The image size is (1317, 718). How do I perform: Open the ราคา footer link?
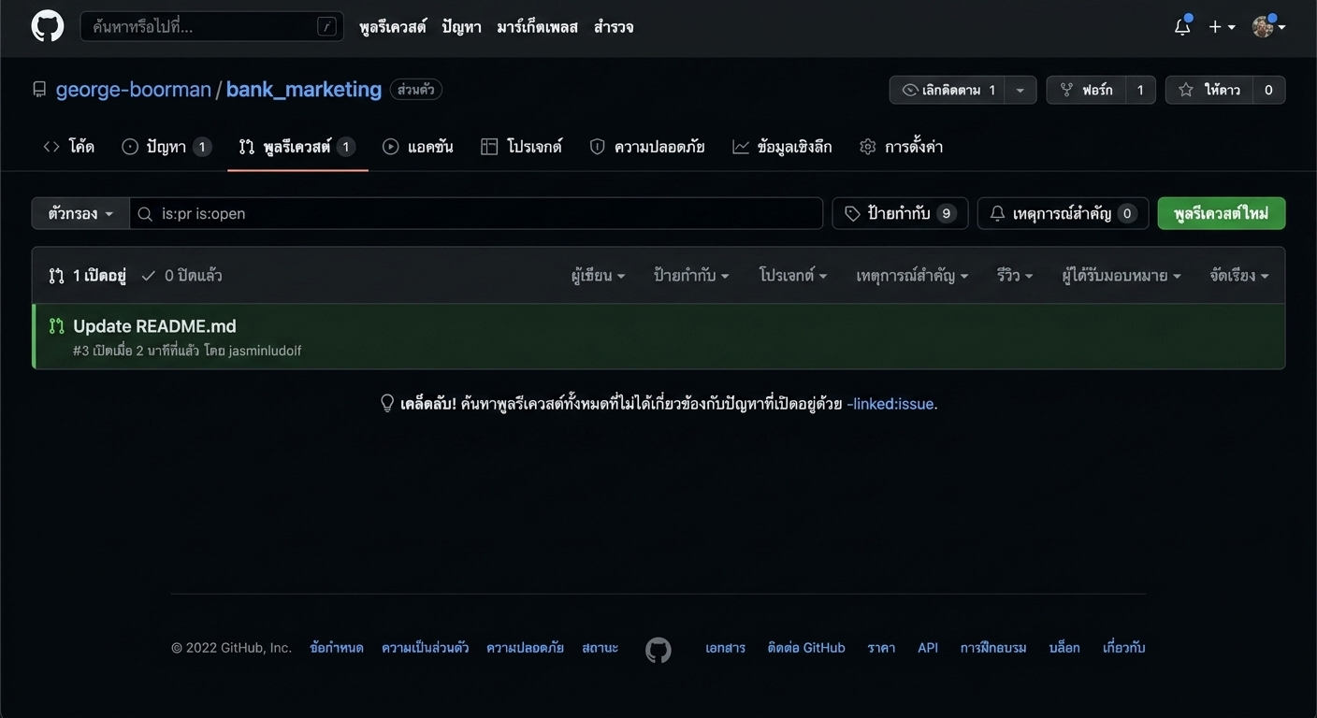(881, 648)
